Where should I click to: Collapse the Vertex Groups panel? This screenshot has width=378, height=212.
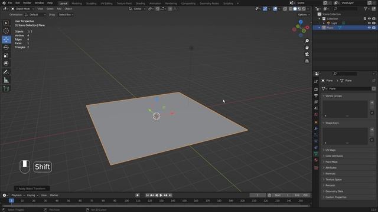pyautogui.click(x=348, y=96)
